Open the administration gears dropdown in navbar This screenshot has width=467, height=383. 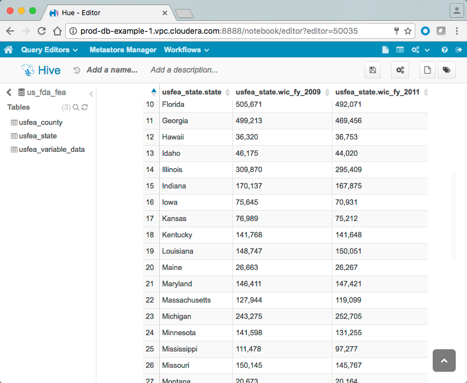pyautogui.click(x=420, y=50)
